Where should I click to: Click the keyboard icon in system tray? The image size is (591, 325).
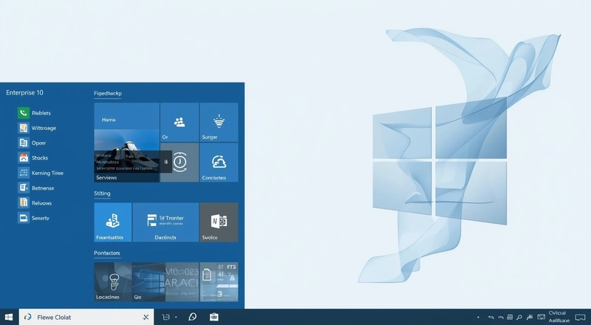[x=510, y=318]
